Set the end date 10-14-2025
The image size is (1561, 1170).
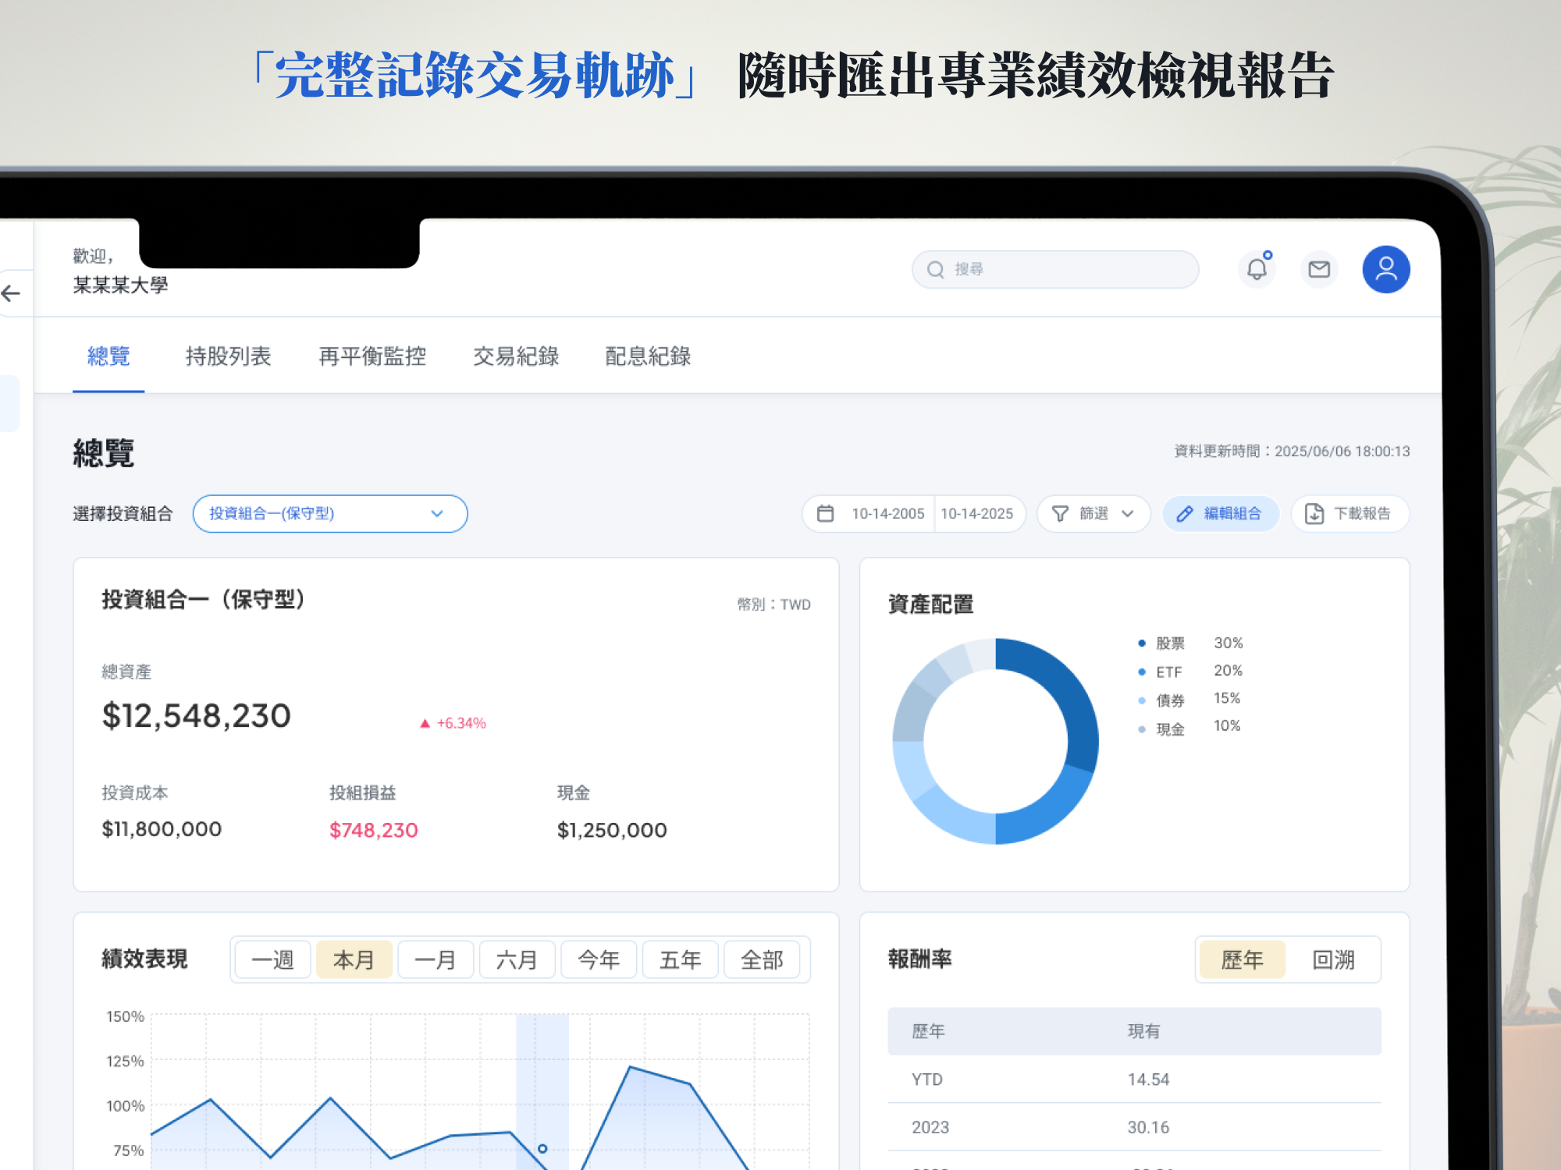tap(976, 514)
